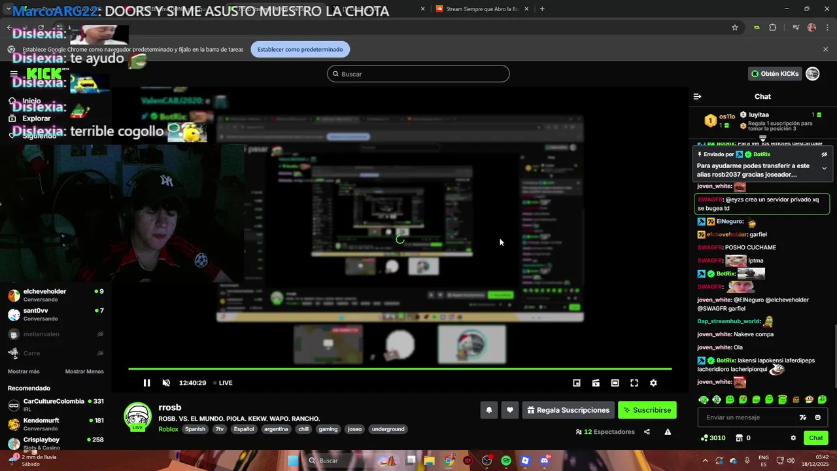Show hidden system tray icons
The height and width of the screenshot is (471, 837).
tap(705, 461)
